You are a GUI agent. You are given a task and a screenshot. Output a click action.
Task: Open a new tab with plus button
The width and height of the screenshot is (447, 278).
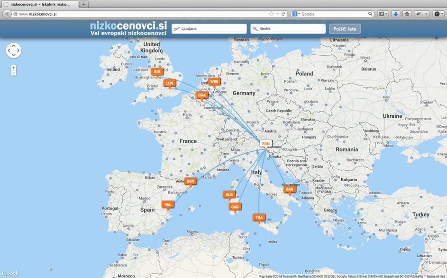point(83,4)
